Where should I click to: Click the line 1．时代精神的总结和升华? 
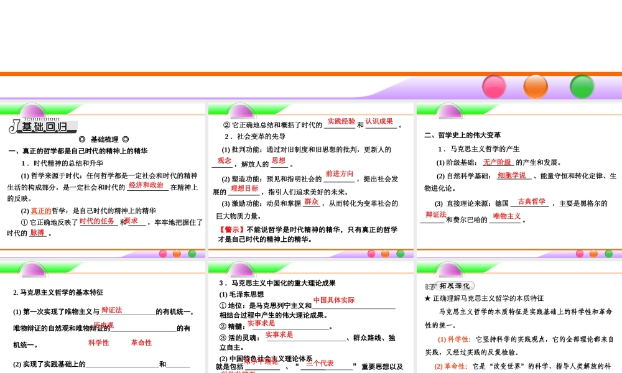click(62, 163)
